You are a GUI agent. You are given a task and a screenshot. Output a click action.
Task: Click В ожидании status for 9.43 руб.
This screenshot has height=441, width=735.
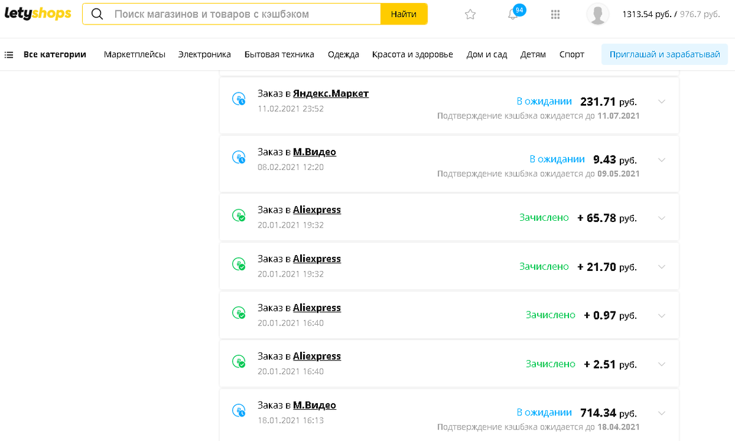(x=557, y=159)
